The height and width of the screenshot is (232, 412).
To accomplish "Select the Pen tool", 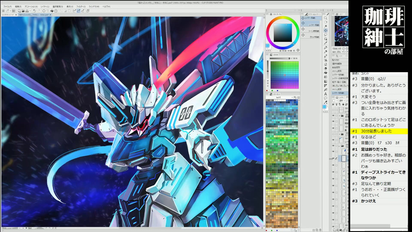I will coord(326,48).
